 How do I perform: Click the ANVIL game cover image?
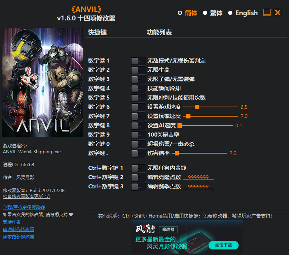pos(43,82)
